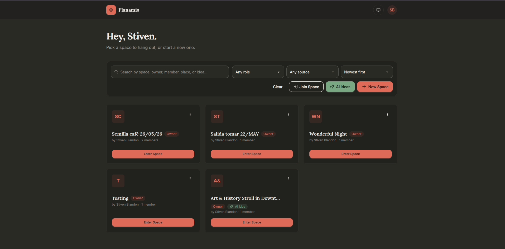The width and height of the screenshot is (505, 249).
Task: Click the Owner badge on Semilla café
Action: pyautogui.click(x=171, y=134)
